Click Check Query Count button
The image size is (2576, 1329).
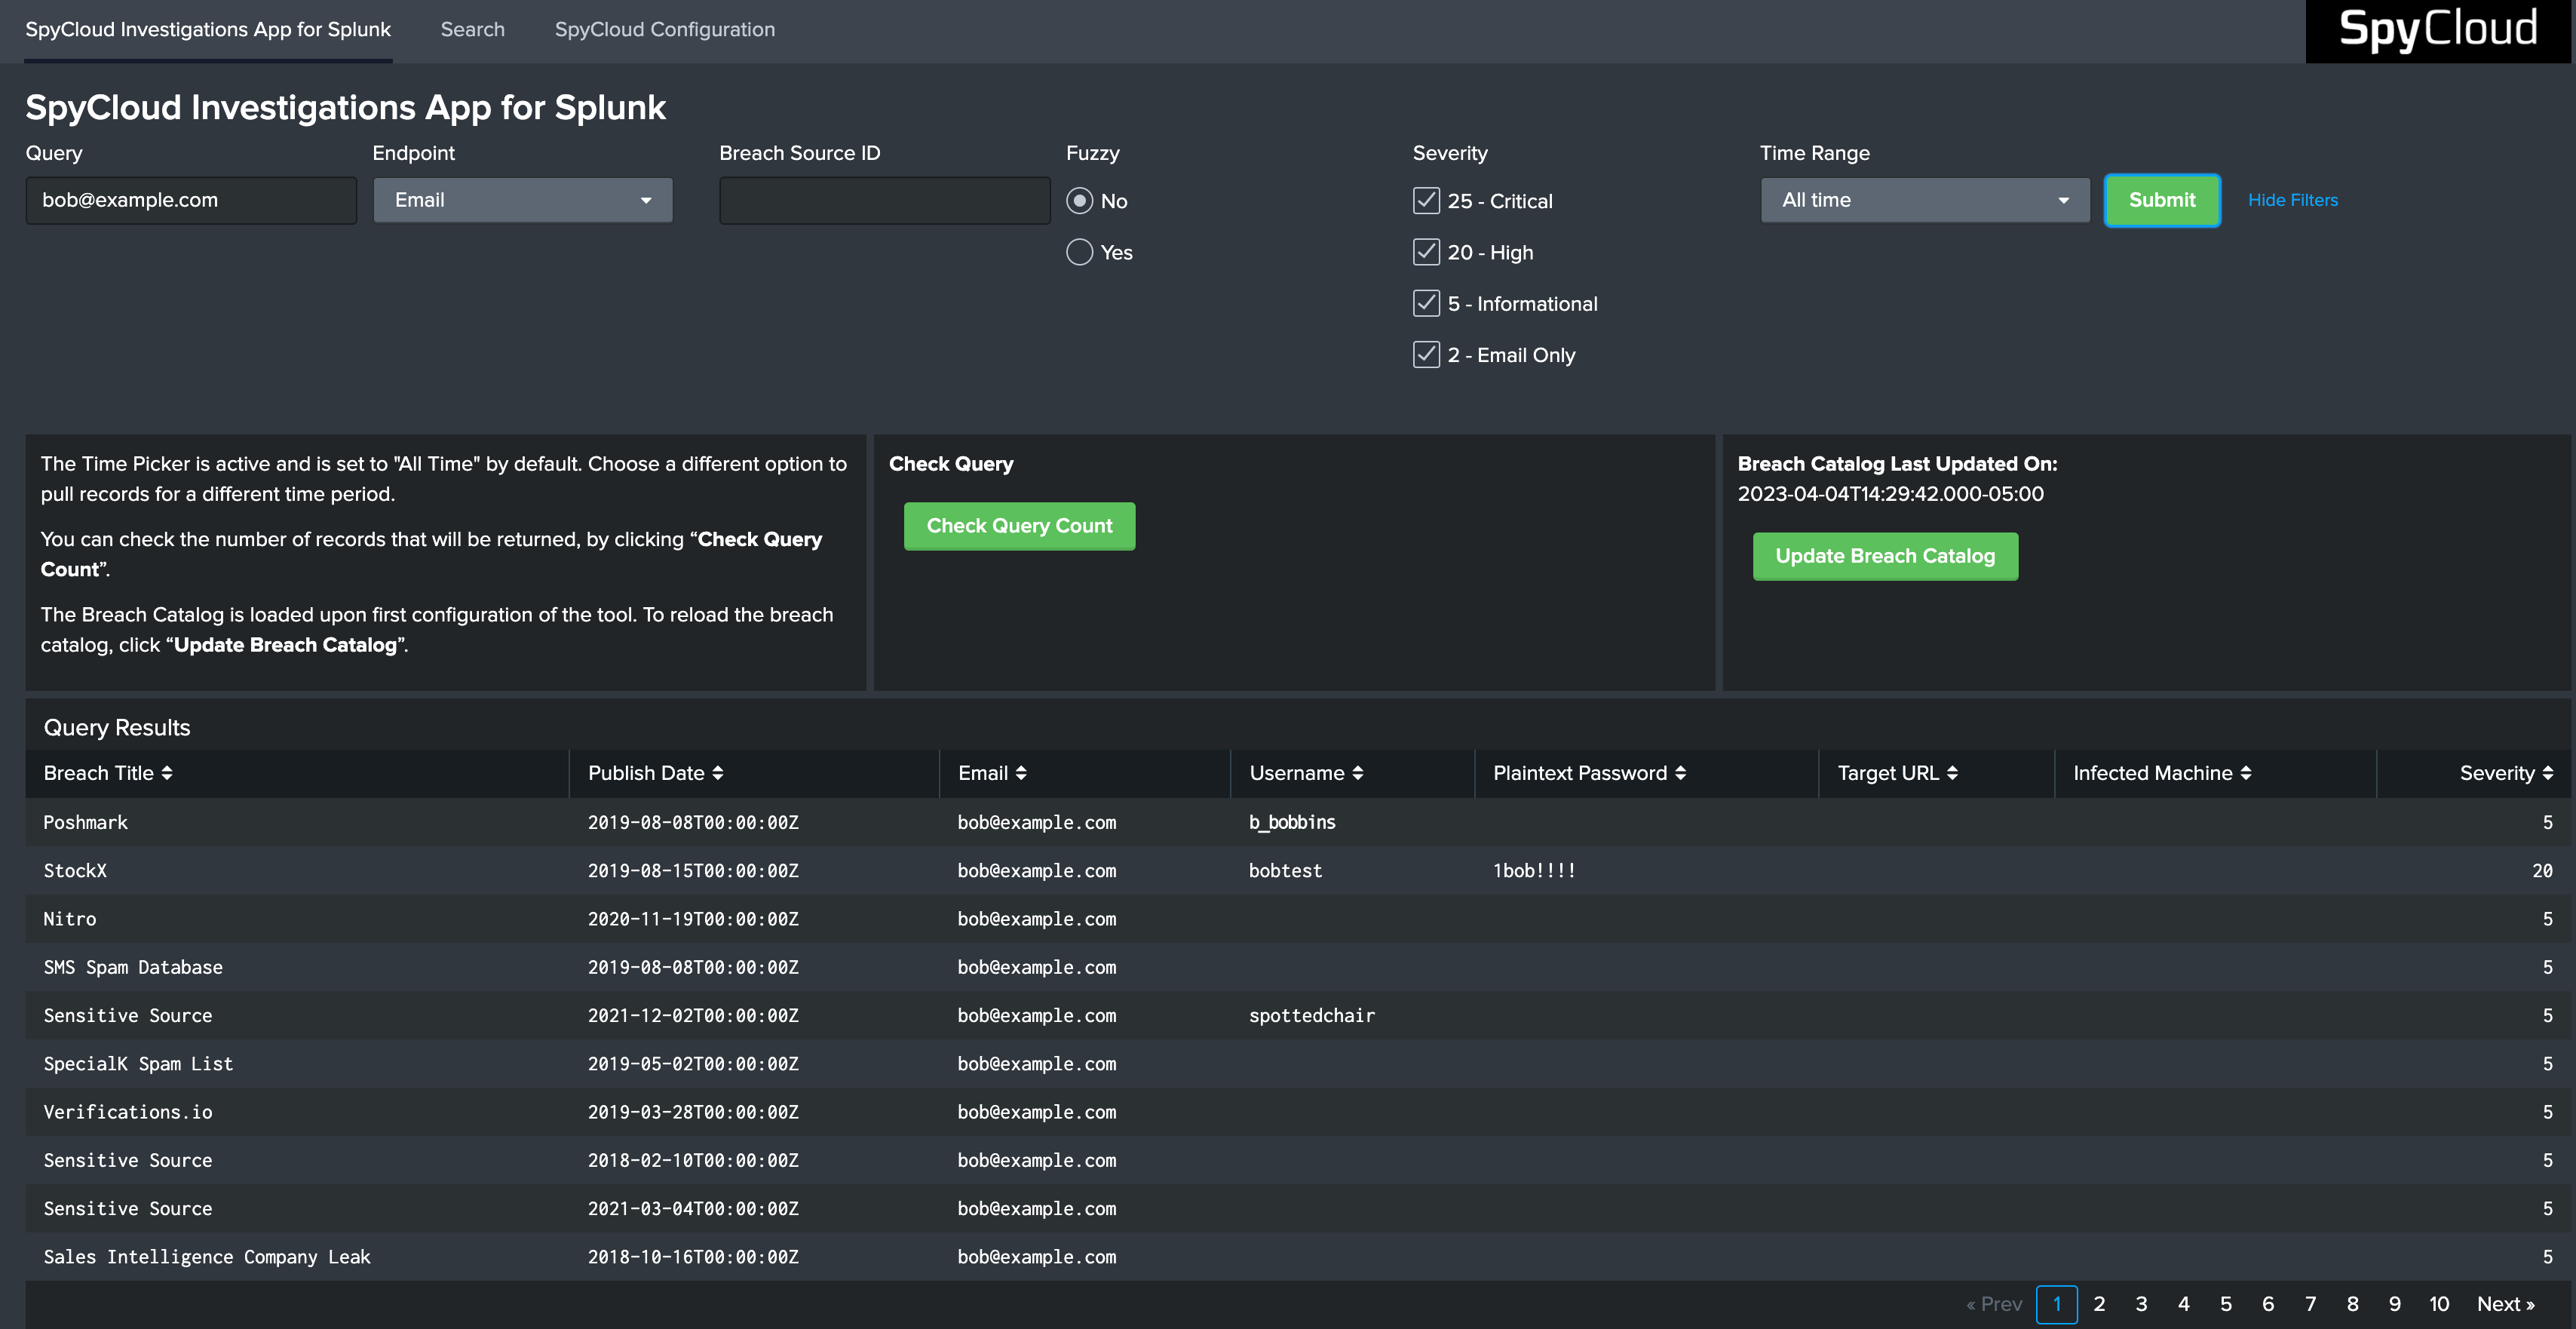pos(1019,526)
